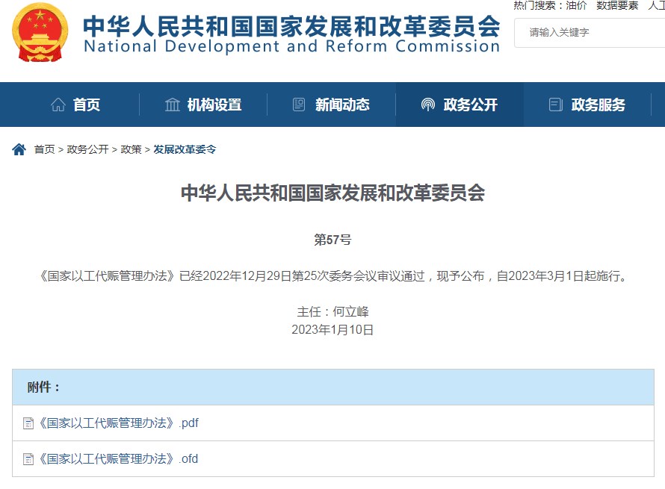Click the file icon before the .ofd attachment

(x=28, y=459)
